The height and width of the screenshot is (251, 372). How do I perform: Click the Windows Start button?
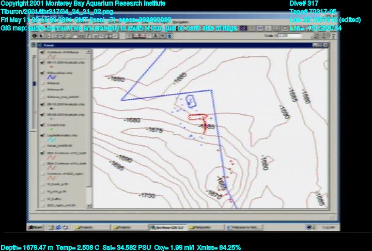pos(35,227)
